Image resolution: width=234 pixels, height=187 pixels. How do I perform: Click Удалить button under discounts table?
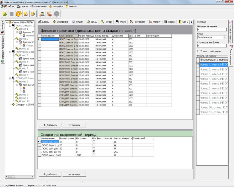click(x=74, y=174)
